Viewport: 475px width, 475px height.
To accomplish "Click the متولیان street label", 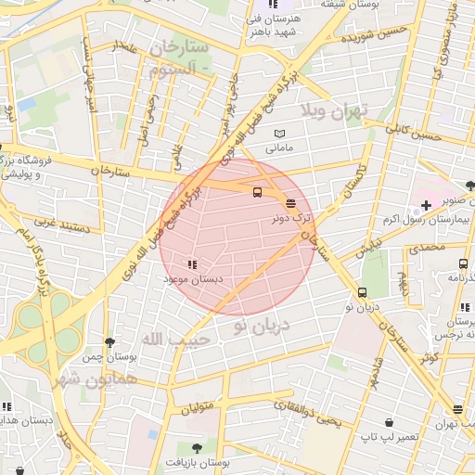I will [x=198, y=407].
